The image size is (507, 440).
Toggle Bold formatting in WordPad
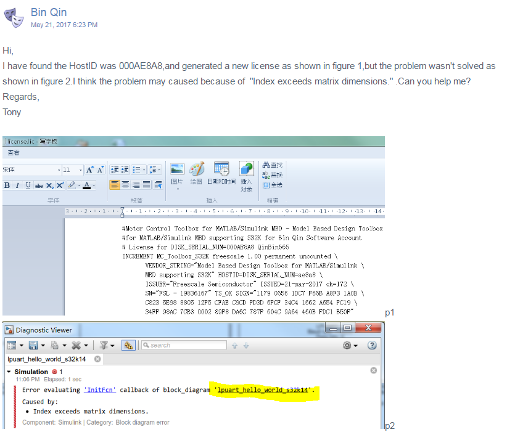click(7, 185)
